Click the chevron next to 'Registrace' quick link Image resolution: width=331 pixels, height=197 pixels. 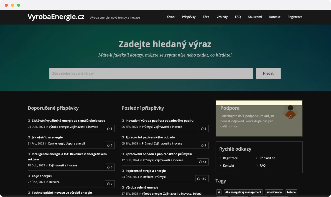click(x=220, y=158)
